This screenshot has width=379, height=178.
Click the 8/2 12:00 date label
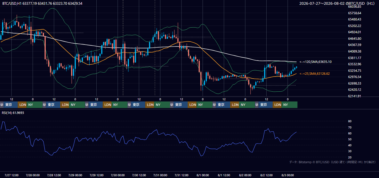[267, 175]
